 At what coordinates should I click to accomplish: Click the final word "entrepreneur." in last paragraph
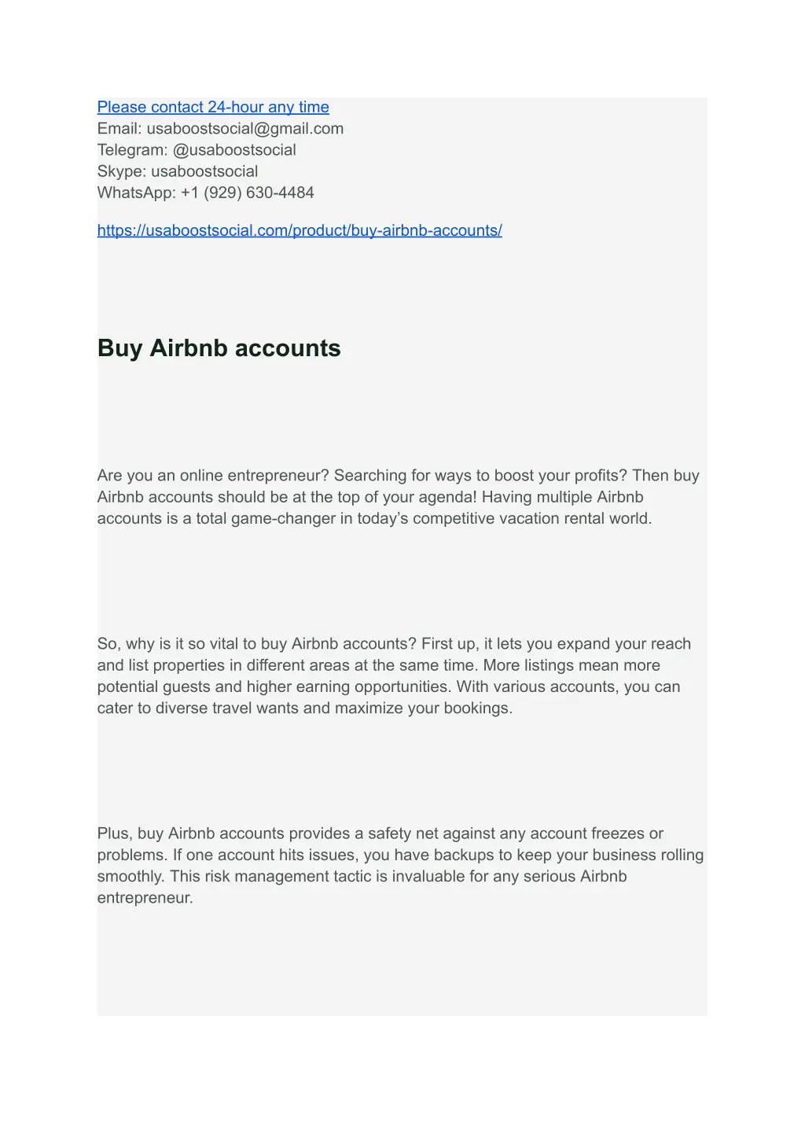pyautogui.click(x=145, y=898)
